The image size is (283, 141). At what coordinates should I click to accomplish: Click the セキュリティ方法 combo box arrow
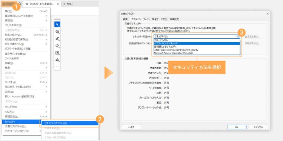click(238, 36)
